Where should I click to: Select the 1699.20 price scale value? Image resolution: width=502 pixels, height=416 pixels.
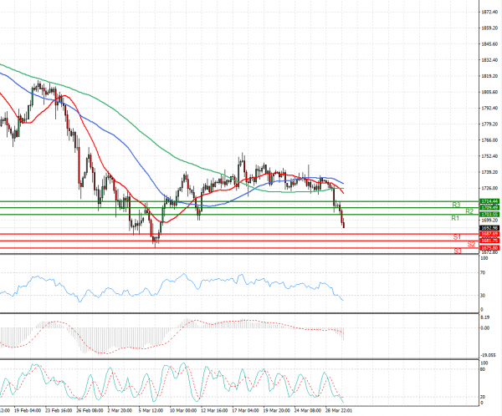click(489, 221)
